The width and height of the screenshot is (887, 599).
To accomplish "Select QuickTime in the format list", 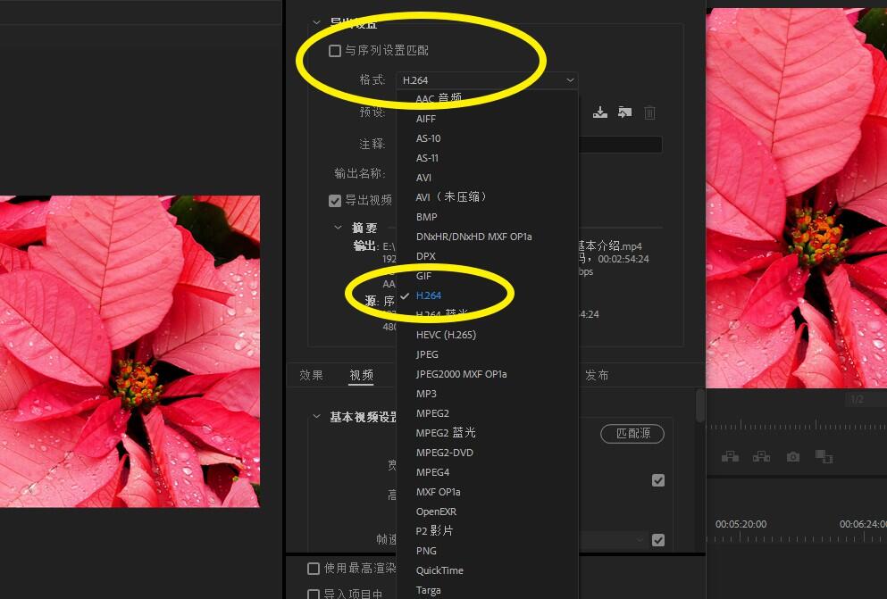I will pos(439,570).
